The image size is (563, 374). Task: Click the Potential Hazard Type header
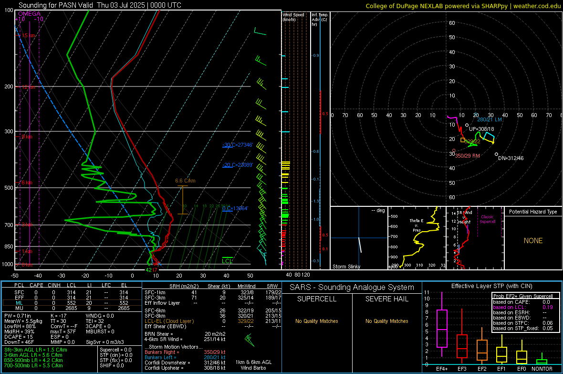[533, 212]
